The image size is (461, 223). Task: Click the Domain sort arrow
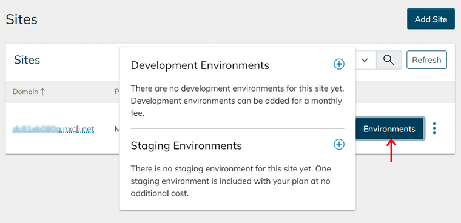[42, 92]
